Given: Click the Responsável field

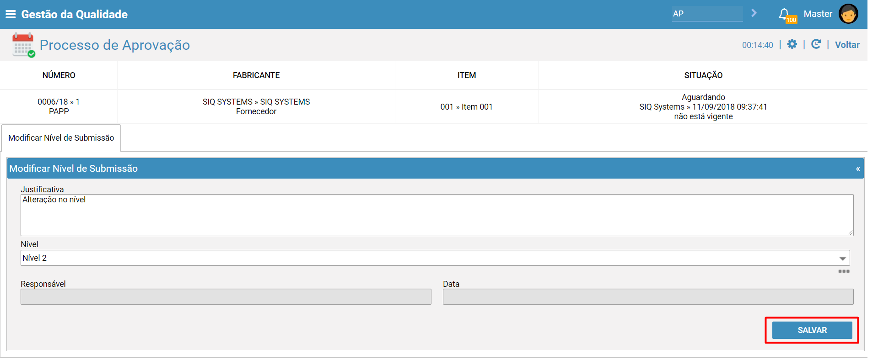Looking at the screenshot, I should pyautogui.click(x=226, y=296).
